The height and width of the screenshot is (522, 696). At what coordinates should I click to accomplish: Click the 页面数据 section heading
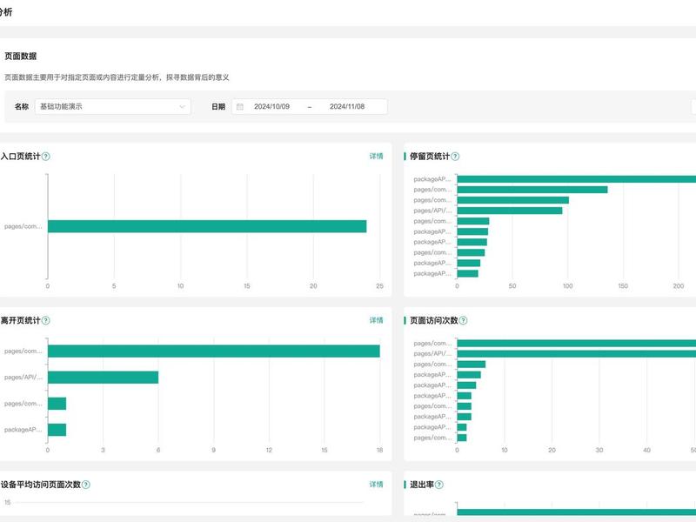coord(20,57)
